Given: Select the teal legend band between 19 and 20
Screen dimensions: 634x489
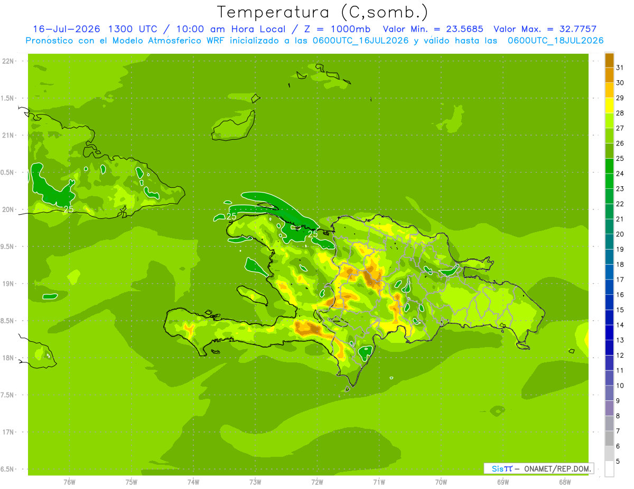Looking at the screenshot, I should [609, 242].
